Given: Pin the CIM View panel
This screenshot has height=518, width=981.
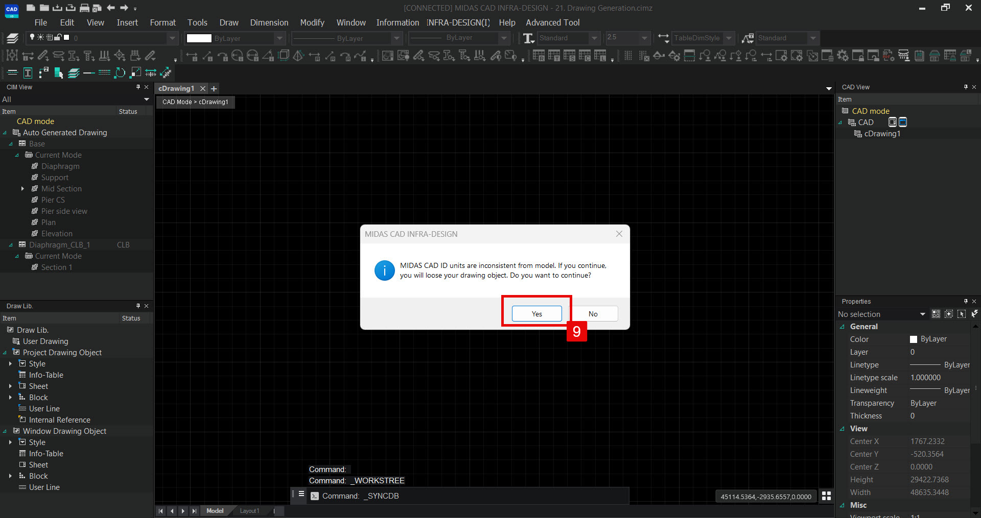Looking at the screenshot, I should (x=138, y=87).
